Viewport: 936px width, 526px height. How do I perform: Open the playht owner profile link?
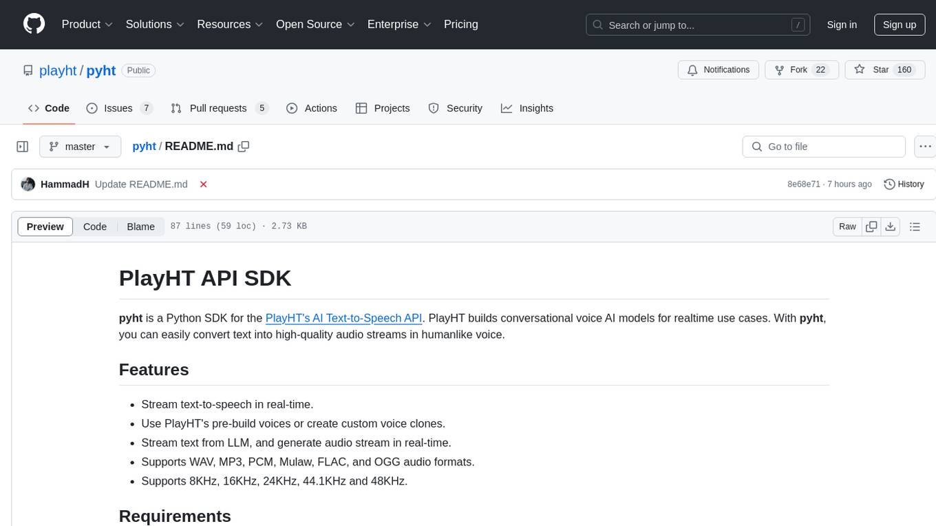click(58, 70)
